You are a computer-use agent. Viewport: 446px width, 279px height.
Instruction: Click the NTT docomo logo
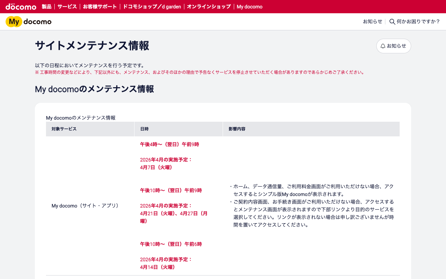point(21,7)
